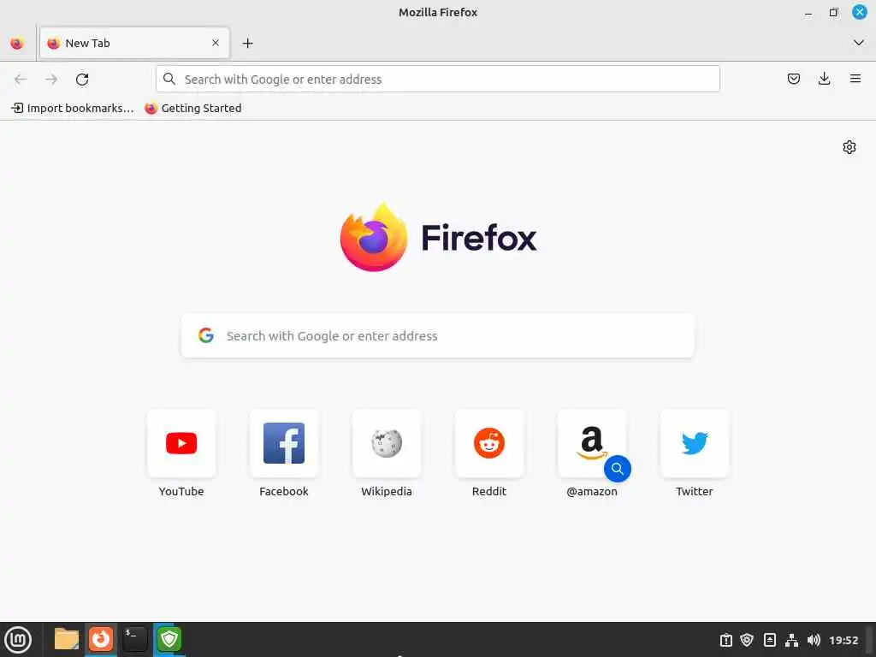Viewport: 876px width, 657px height.
Task: Go back one page
Action: [x=21, y=80]
